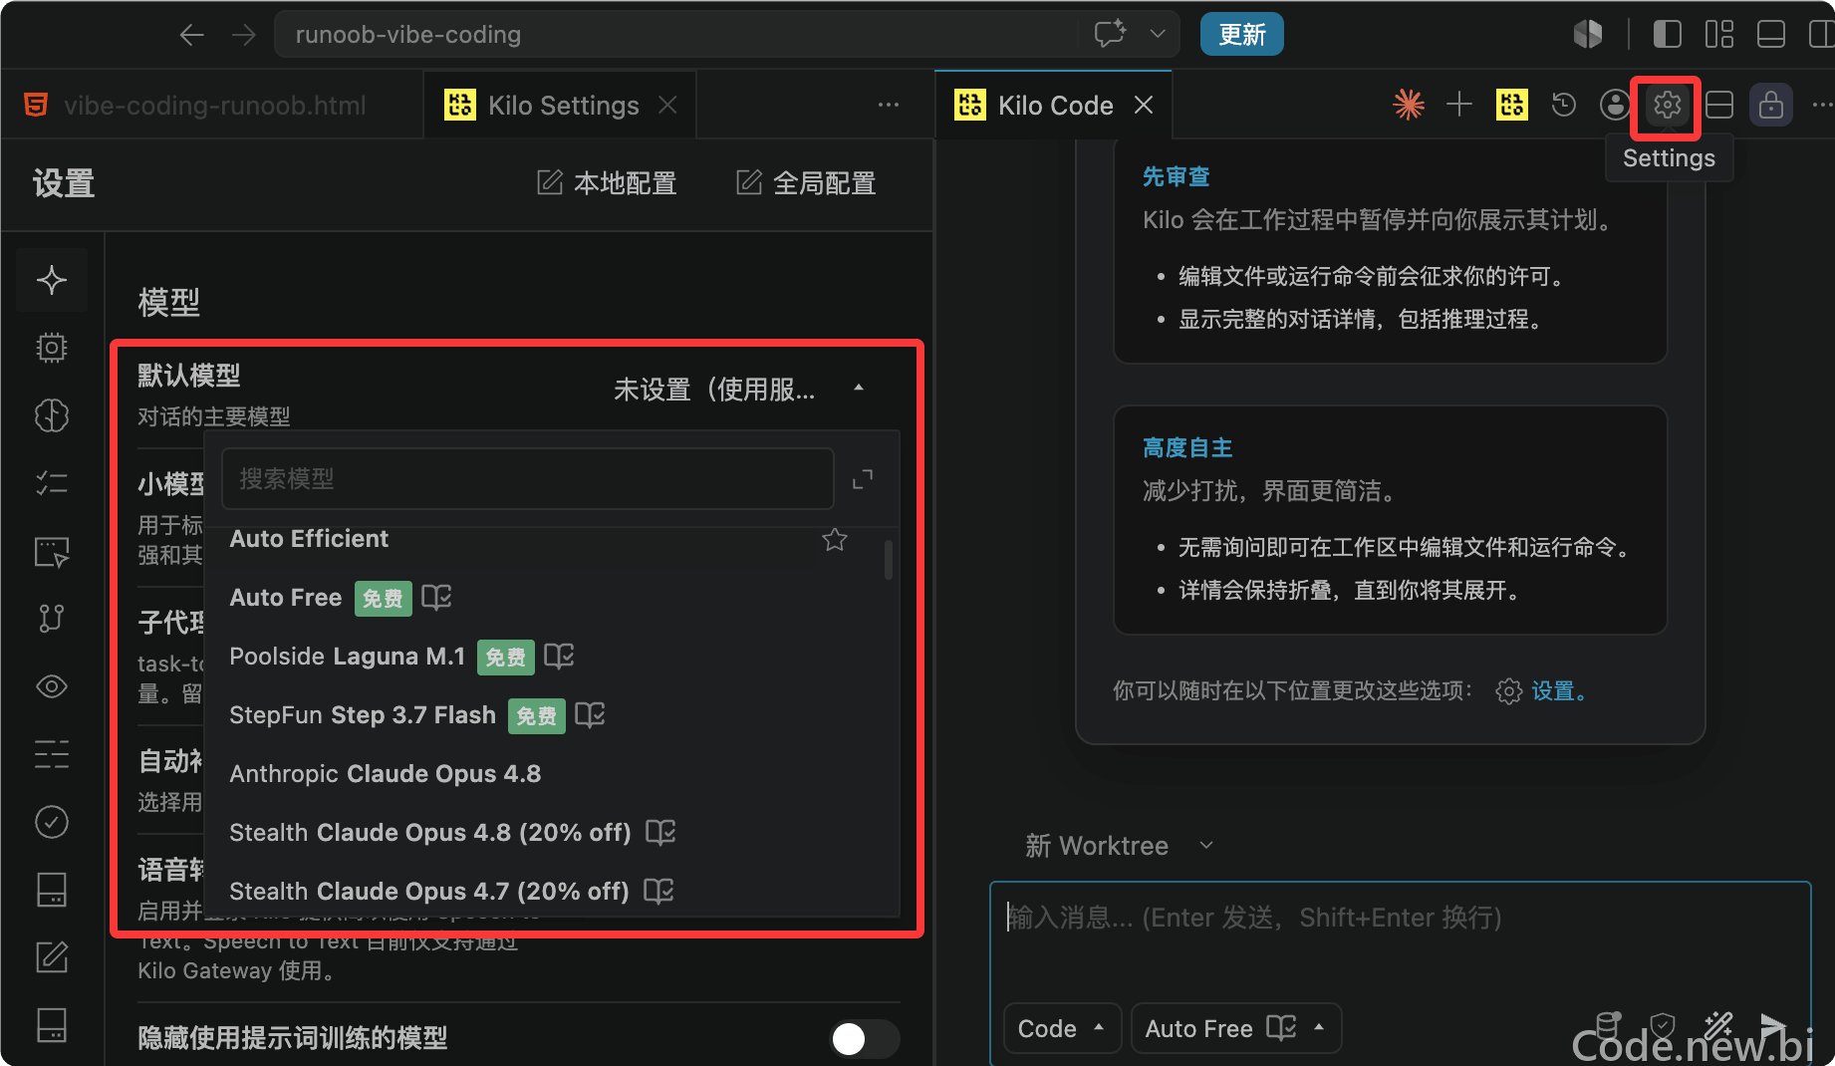Open Settings via the gear icon

click(1667, 105)
